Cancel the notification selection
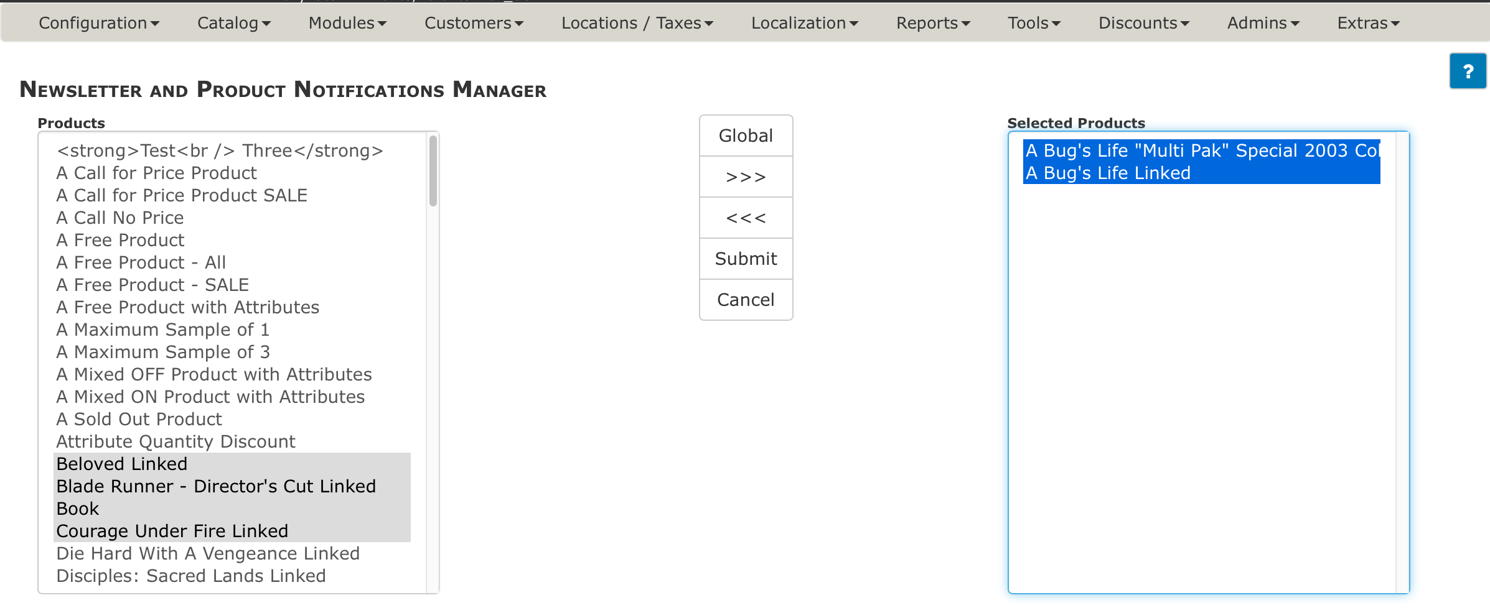Viewport: 1490px width, 613px height. [x=746, y=300]
